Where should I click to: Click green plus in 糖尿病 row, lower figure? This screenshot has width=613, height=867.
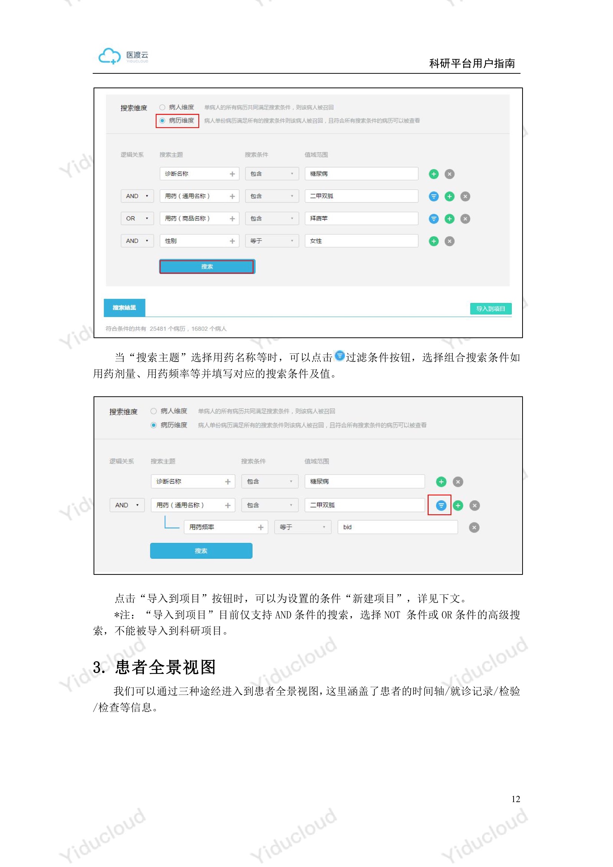coord(441,482)
